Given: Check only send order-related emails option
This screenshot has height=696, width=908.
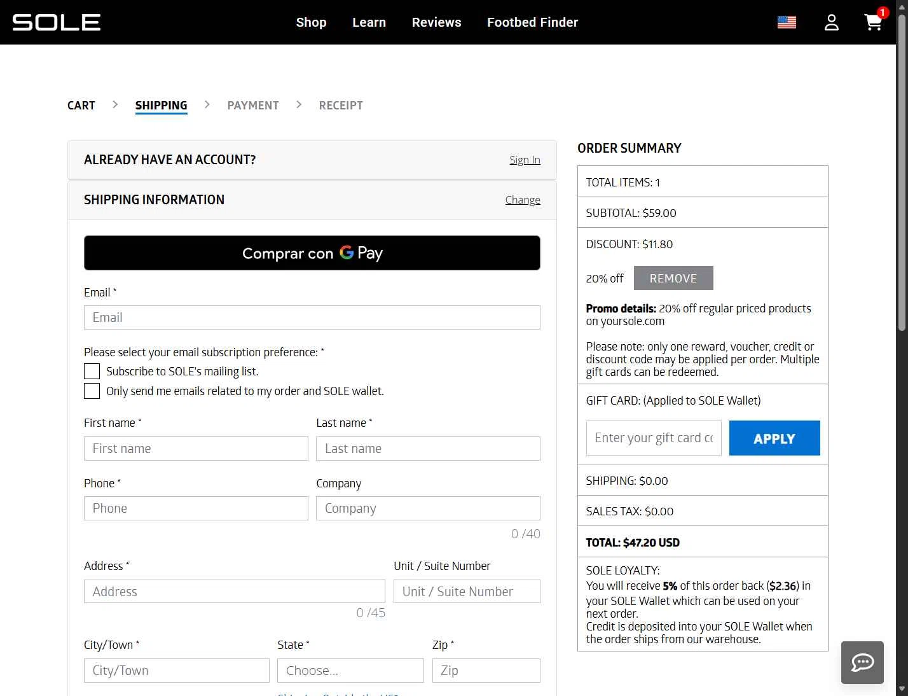Looking at the screenshot, I should [92, 391].
